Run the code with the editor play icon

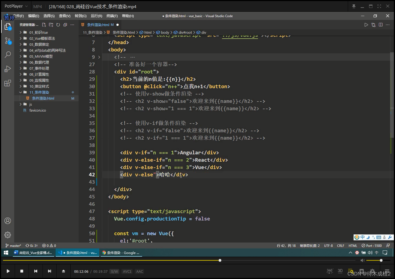point(366,25)
